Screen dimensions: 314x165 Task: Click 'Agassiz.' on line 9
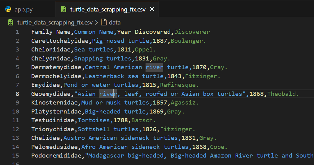pyautogui.click(x=185, y=102)
